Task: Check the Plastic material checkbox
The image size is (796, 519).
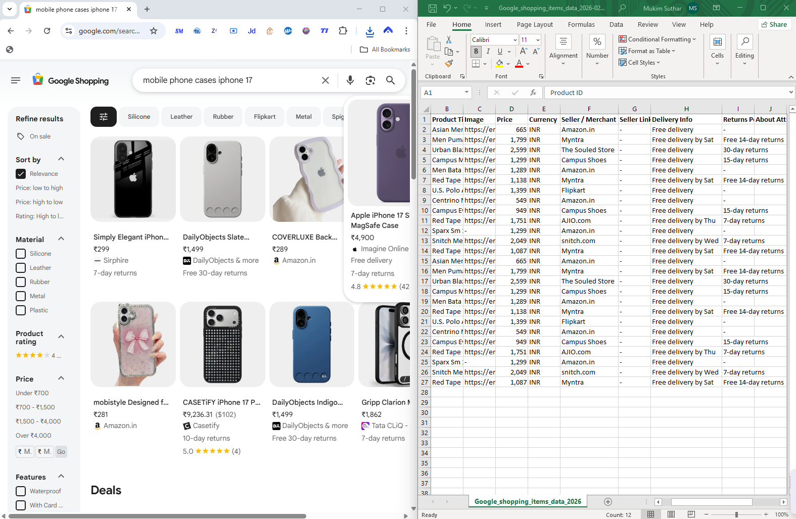Action: coord(21,310)
